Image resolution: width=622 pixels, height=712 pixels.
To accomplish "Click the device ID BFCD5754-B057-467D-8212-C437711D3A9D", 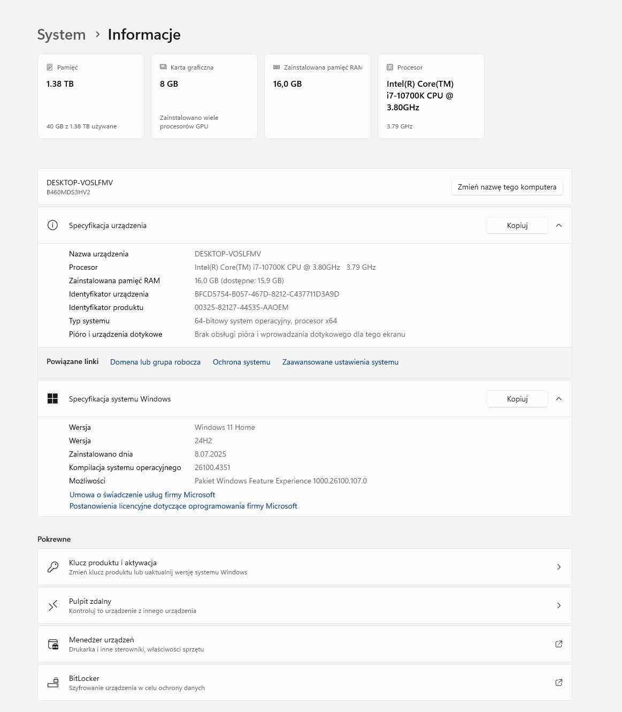I will [x=267, y=294].
